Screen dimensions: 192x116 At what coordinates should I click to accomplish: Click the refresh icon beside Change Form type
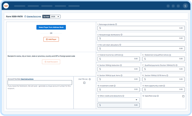click(25, 17)
